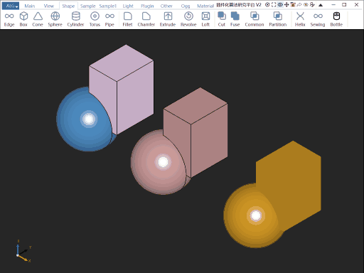Click the camera snapshot icon in title bar
Screen dimensions: 364x273
click(293, 5)
